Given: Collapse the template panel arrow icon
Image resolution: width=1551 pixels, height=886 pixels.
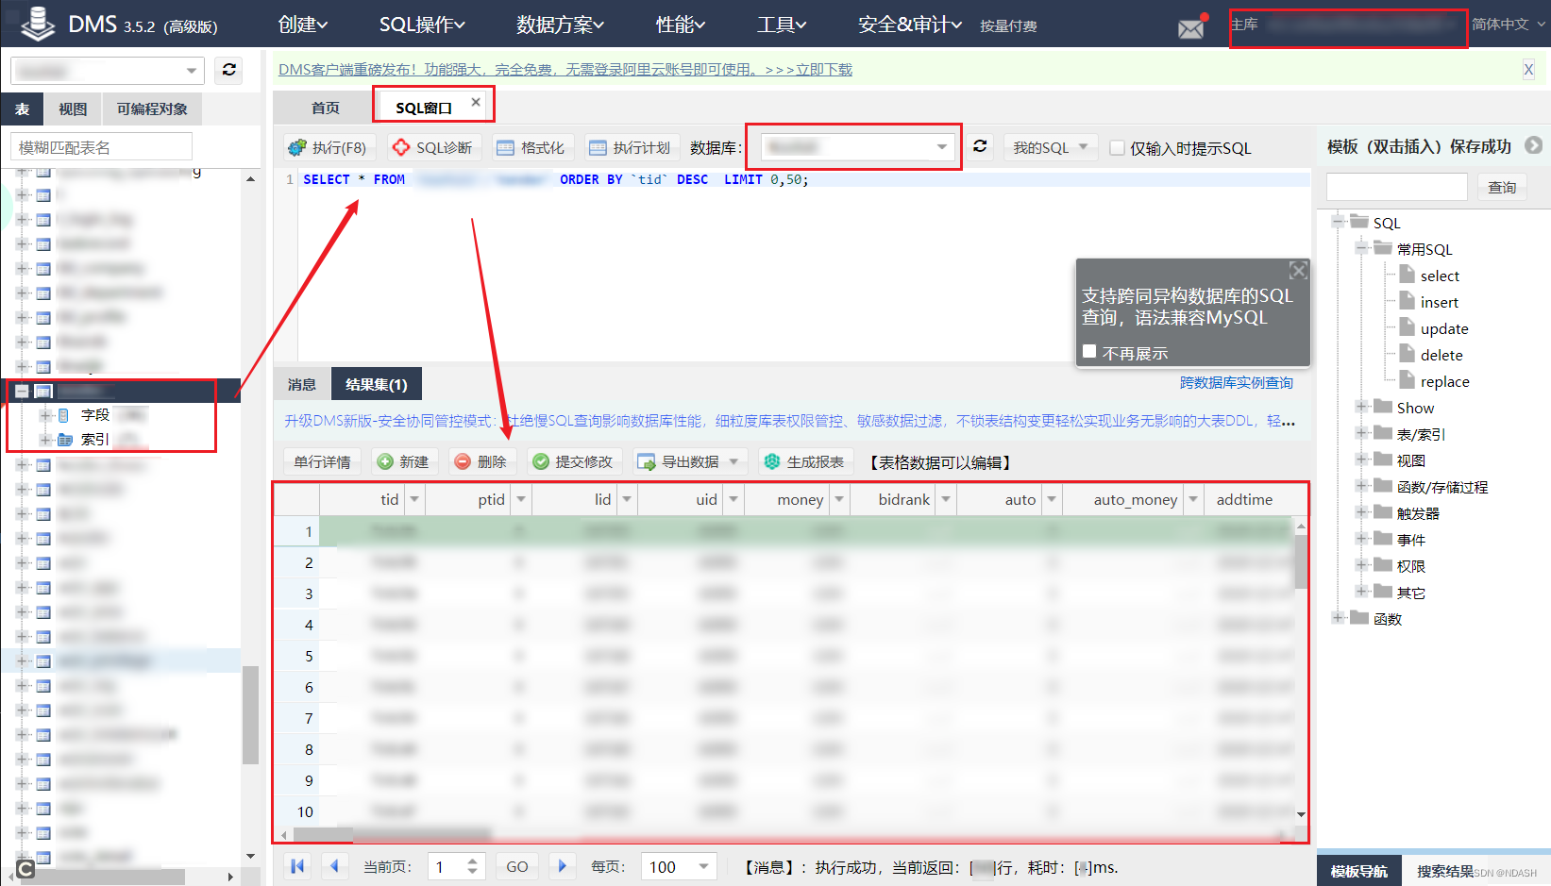Looking at the screenshot, I should coord(1534,145).
